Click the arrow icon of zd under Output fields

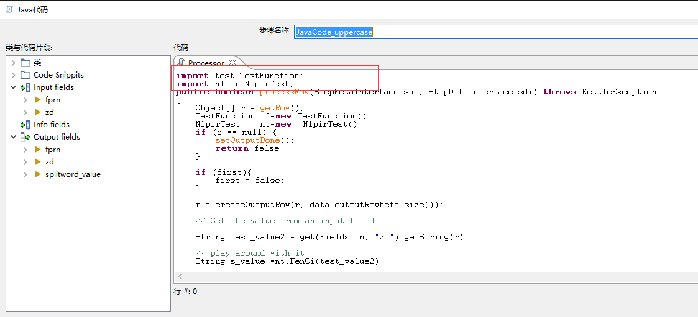point(38,162)
